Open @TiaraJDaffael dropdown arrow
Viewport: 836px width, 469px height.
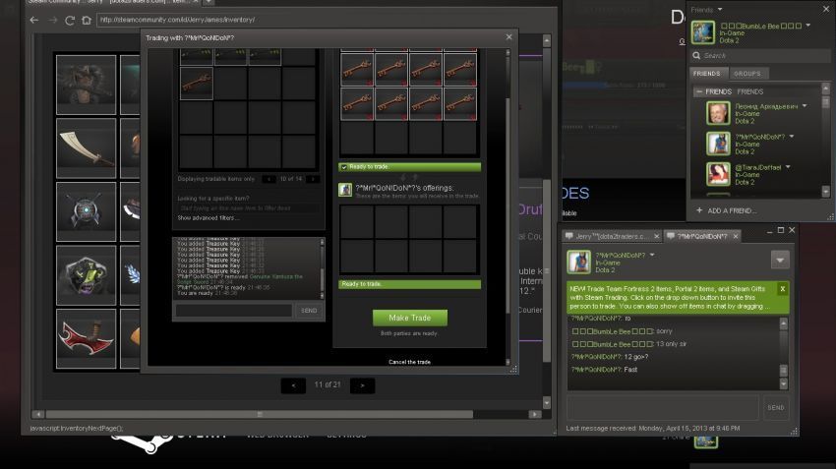click(788, 167)
